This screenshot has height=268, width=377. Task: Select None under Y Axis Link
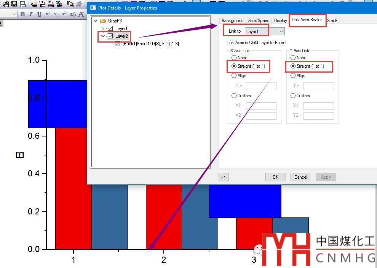293,57
